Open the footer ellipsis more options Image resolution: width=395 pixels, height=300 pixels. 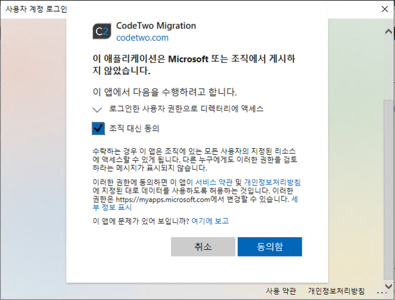[382, 292]
